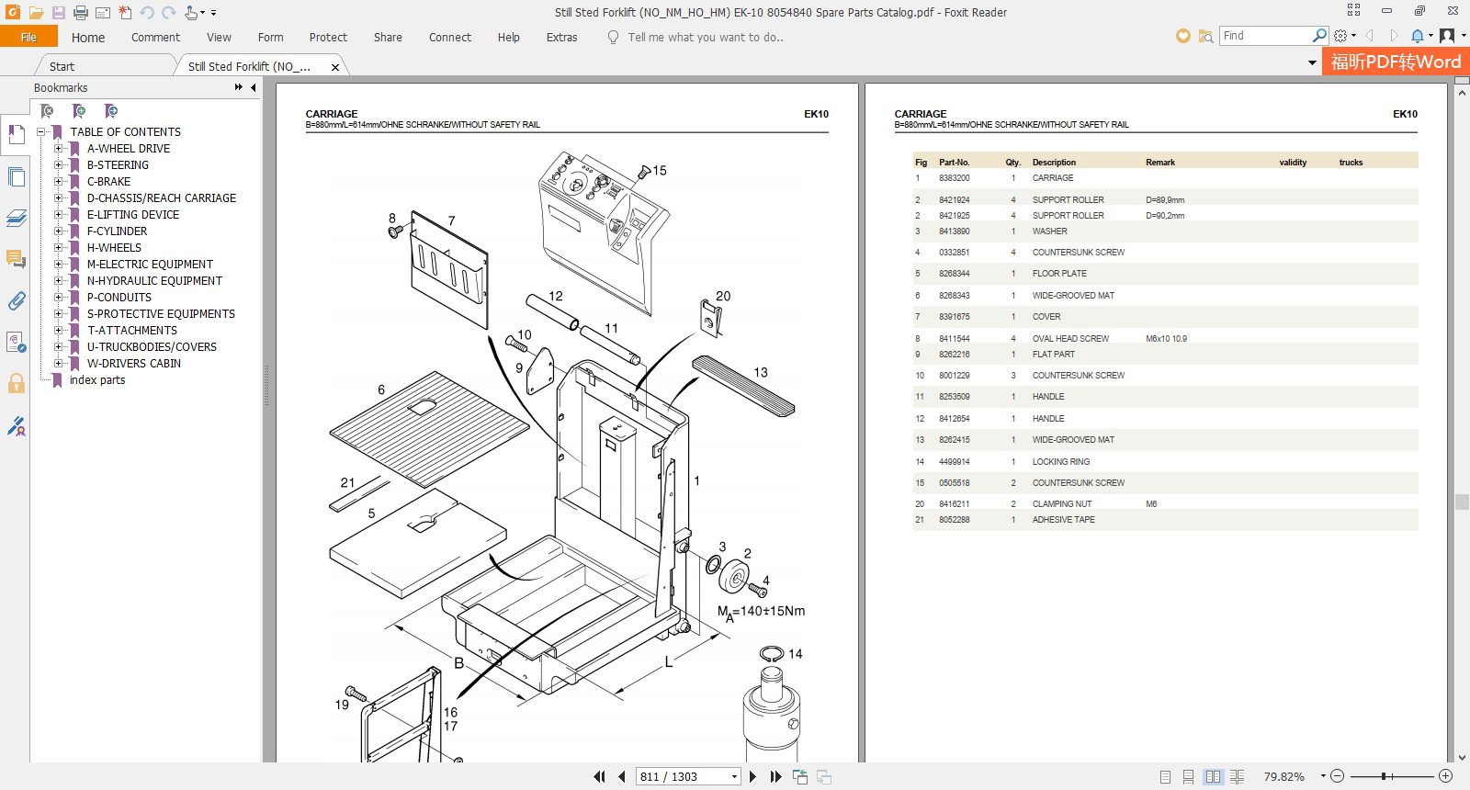Viewport: 1470px width, 790px height.
Task: Click the Print icon in quick toolbar
Action: [x=80, y=13]
